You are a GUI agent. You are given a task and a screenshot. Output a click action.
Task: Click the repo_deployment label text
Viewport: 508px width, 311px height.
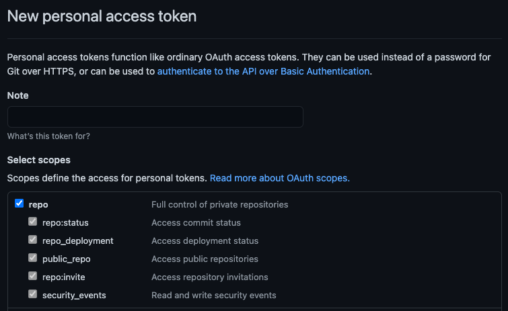pos(77,240)
